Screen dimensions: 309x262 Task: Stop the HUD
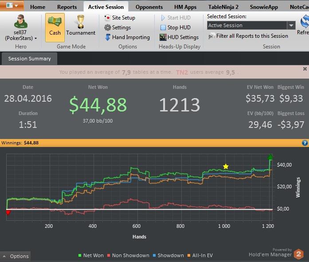pos(176,28)
